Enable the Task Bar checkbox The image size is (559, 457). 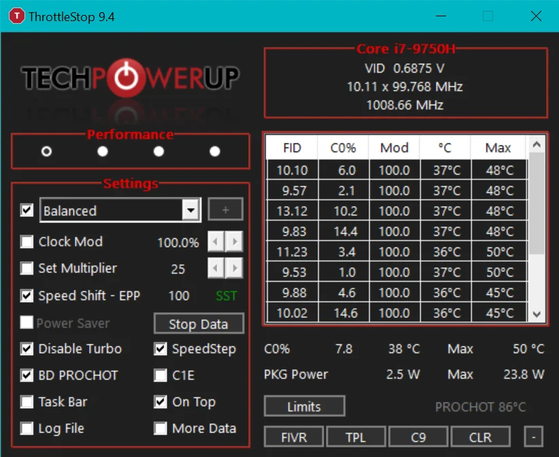pyautogui.click(x=27, y=402)
